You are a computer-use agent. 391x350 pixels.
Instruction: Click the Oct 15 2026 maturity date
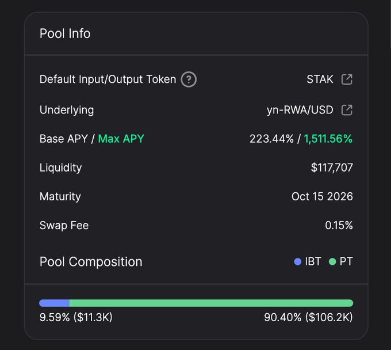click(x=322, y=196)
